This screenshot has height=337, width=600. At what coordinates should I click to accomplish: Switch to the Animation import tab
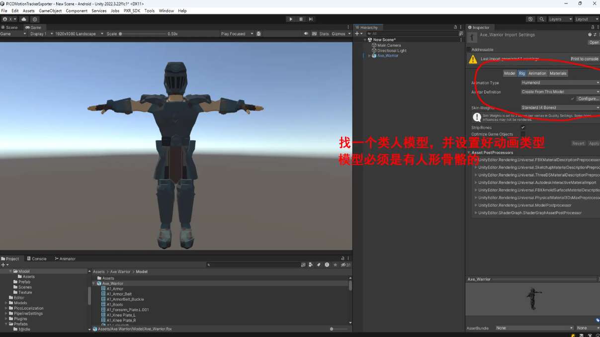[537, 74]
